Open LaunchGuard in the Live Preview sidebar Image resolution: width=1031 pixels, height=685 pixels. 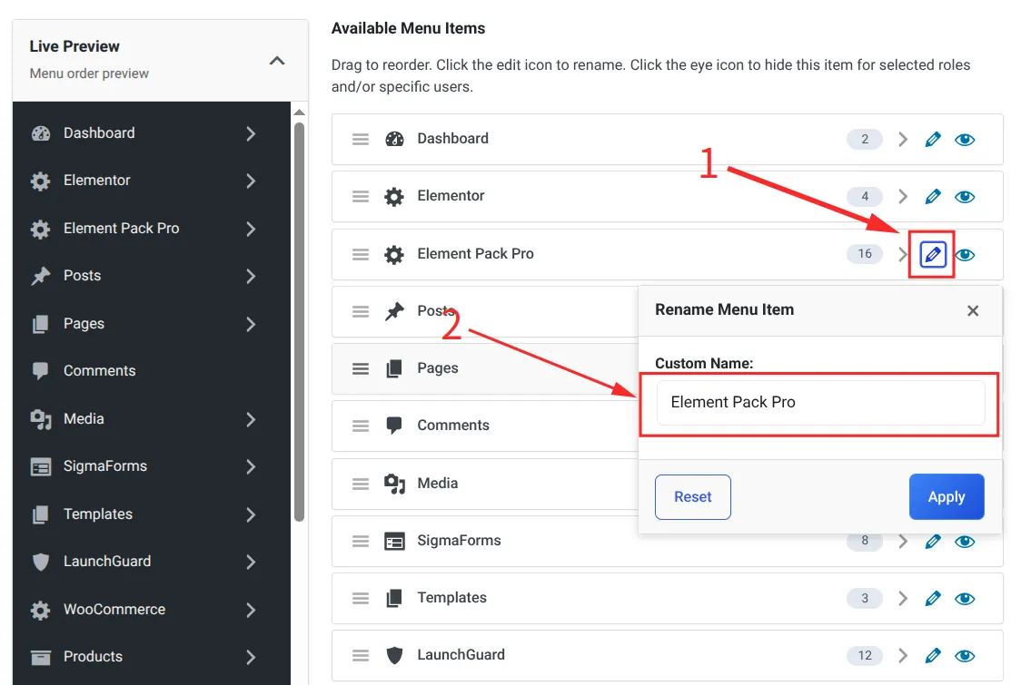pos(107,562)
